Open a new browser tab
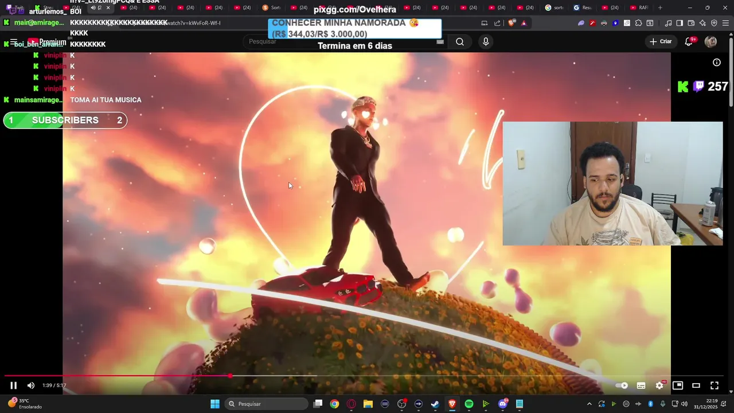Viewport: 734px width, 413px height. tap(660, 8)
